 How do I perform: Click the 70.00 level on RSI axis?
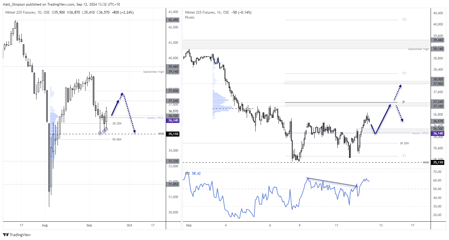(x=437, y=172)
